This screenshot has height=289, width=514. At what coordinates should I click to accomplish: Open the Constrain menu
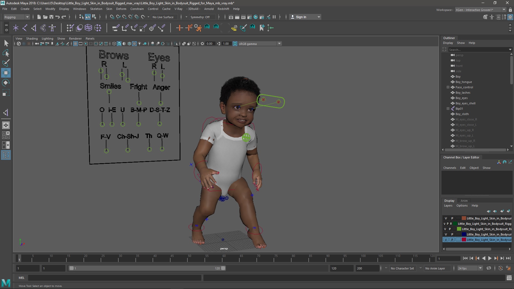point(137,9)
